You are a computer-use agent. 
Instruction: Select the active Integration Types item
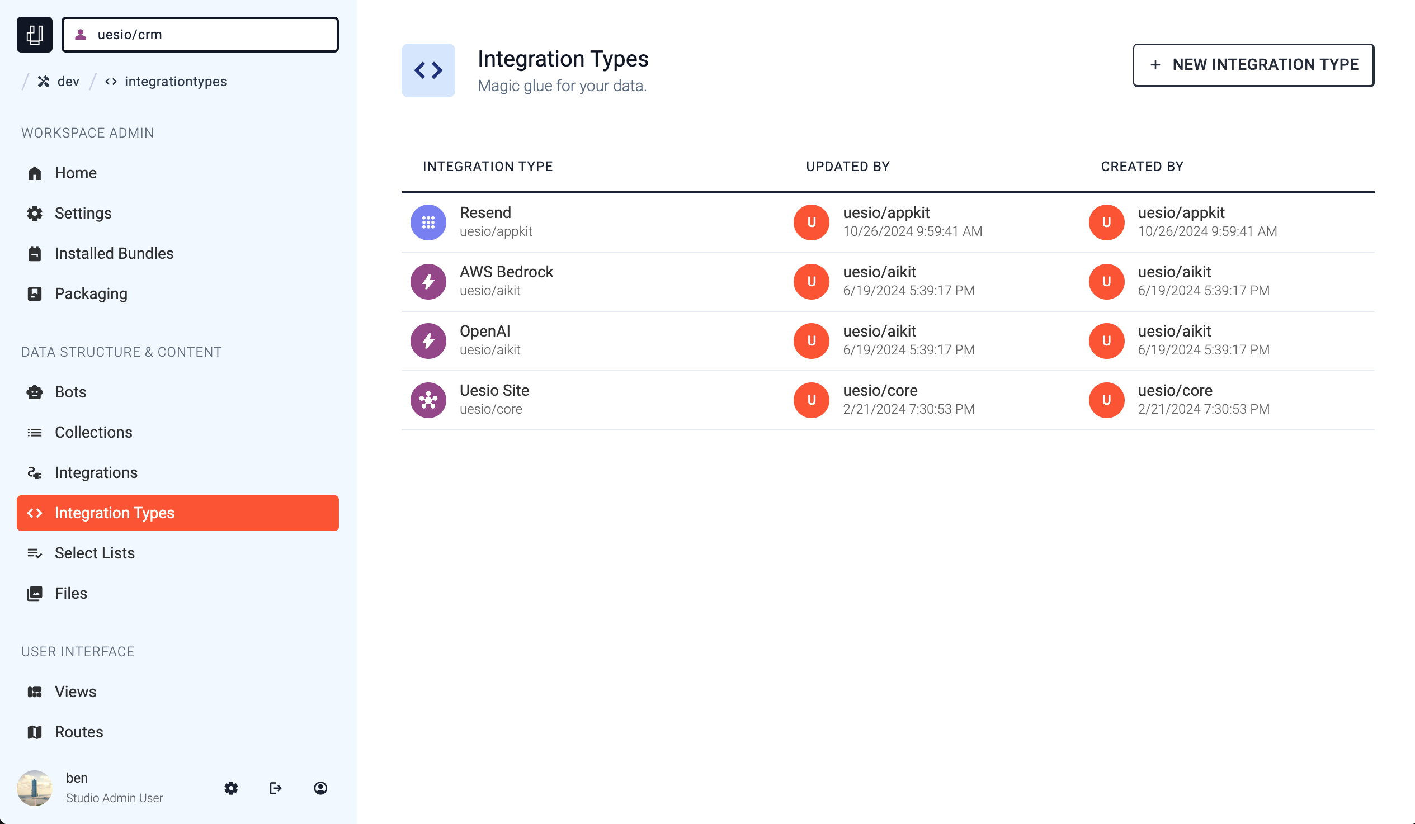(177, 513)
